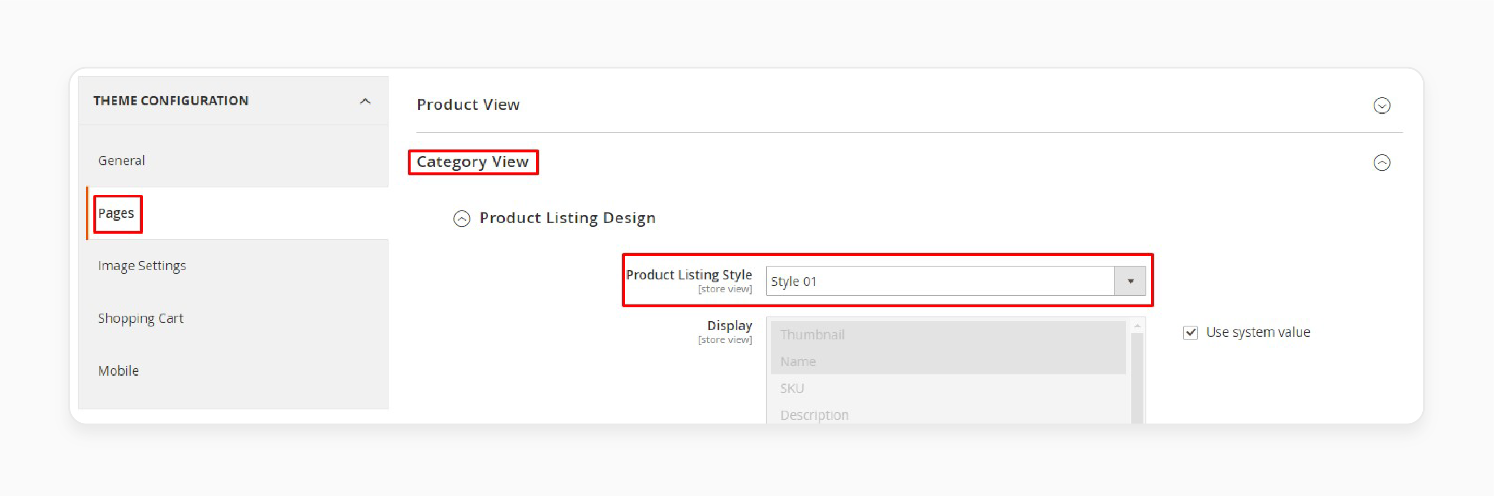Go to the Shopping Cart tab
1494x496 pixels.
coord(140,318)
